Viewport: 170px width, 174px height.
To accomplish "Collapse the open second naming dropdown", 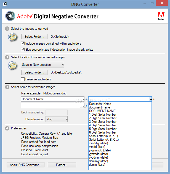I will tap(151, 99).
